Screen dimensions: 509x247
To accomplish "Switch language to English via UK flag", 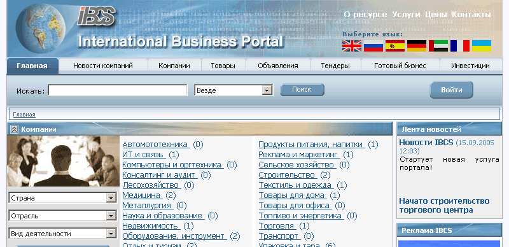I will 352,46.
